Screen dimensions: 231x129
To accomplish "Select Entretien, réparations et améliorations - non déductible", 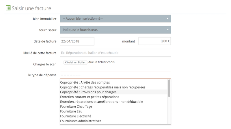I will (x=113, y=102).
